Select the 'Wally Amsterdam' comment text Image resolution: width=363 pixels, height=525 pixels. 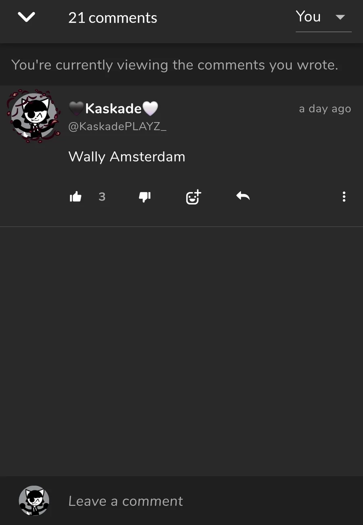coord(127,157)
